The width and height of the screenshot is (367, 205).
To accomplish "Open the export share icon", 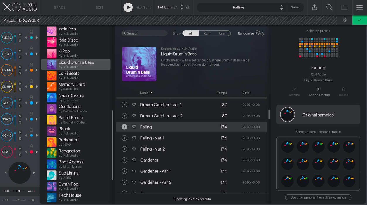I will click(x=315, y=7).
